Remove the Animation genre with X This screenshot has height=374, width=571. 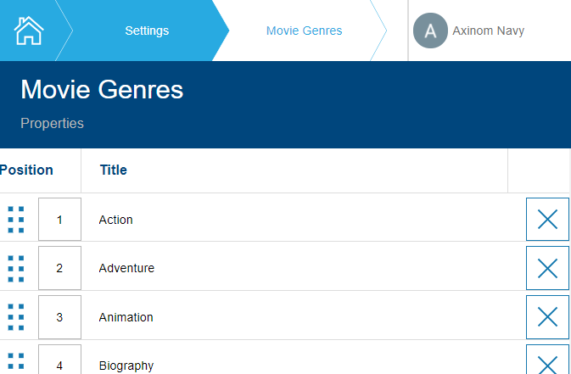click(547, 317)
